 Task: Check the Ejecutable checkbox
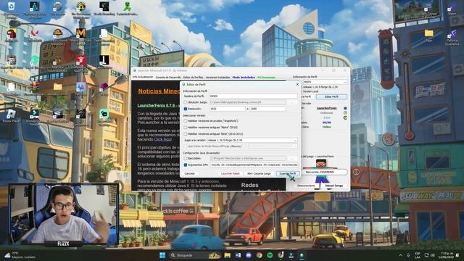pyautogui.click(x=186, y=159)
